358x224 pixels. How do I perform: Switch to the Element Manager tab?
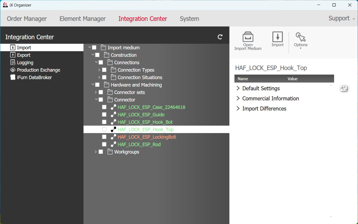click(82, 19)
